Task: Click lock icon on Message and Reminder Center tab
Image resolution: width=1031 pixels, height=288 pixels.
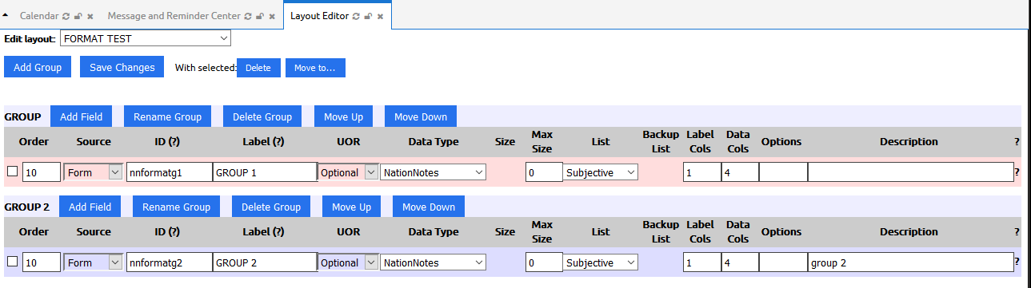Action: tap(260, 16)
